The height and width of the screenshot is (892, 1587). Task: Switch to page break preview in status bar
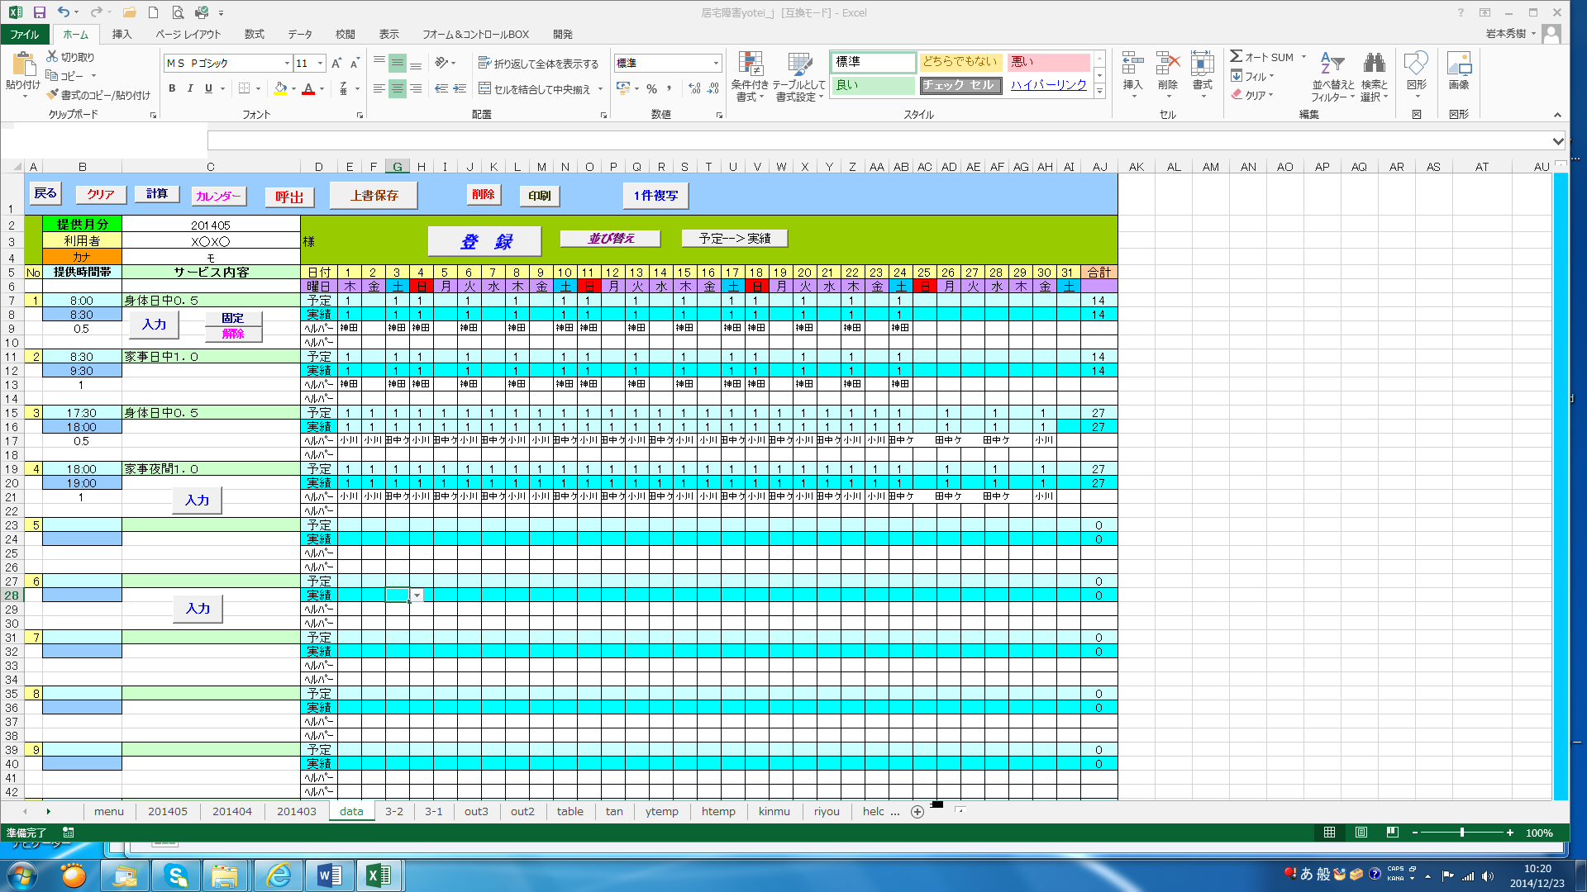(1392, 833)
